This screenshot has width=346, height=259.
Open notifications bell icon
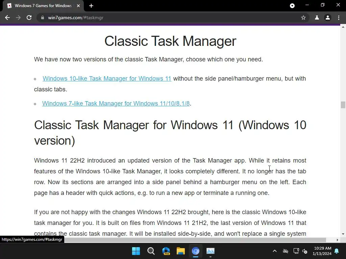click(x=337, y=251)
